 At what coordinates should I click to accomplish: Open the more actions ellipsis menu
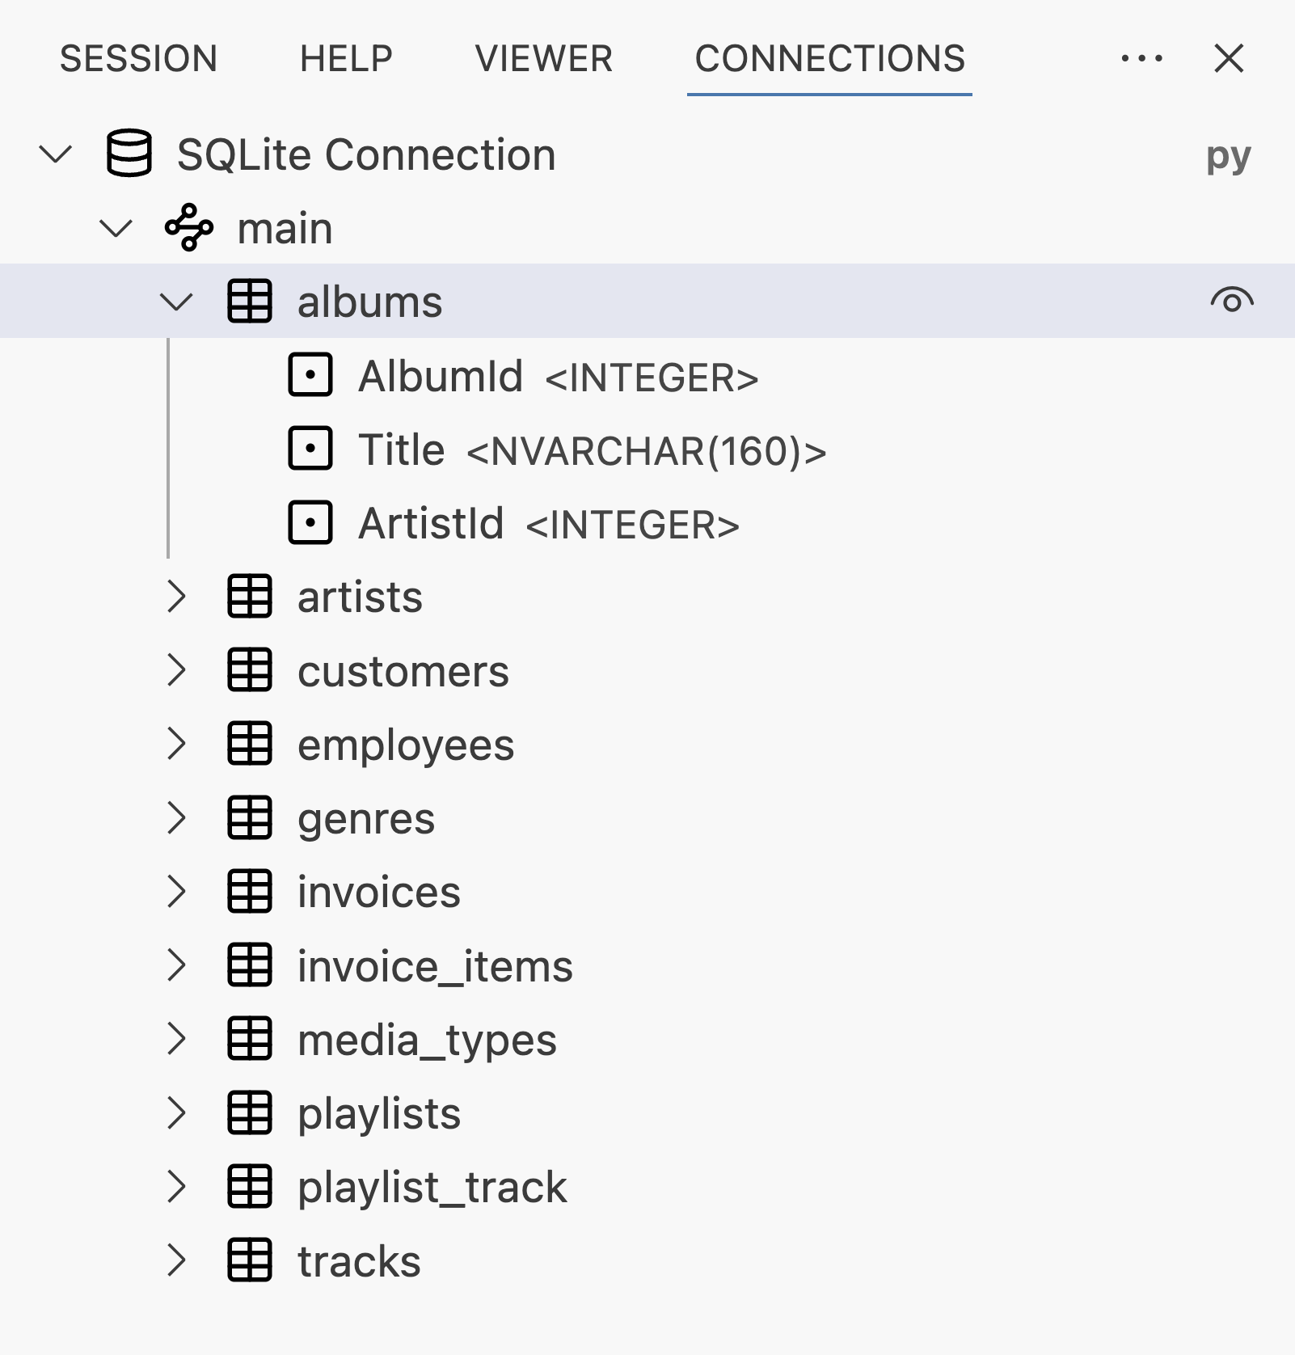click(1141, 58)
